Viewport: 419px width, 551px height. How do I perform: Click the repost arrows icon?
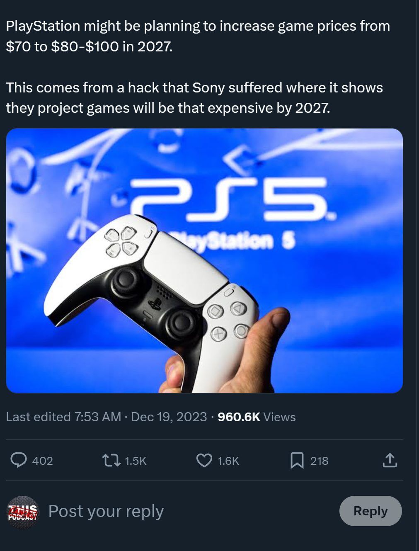click(111, 460)
